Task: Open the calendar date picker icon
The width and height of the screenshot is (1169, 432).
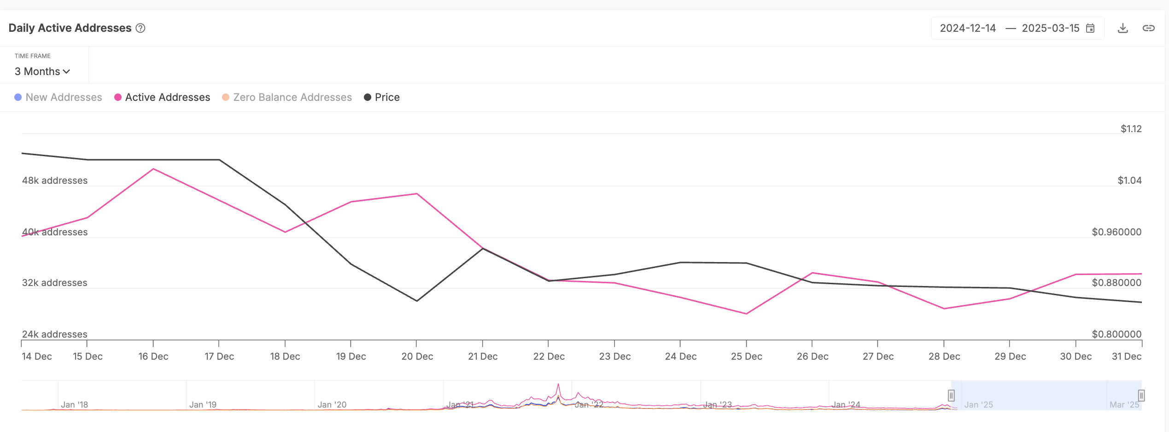Action: click(1090, 28)
